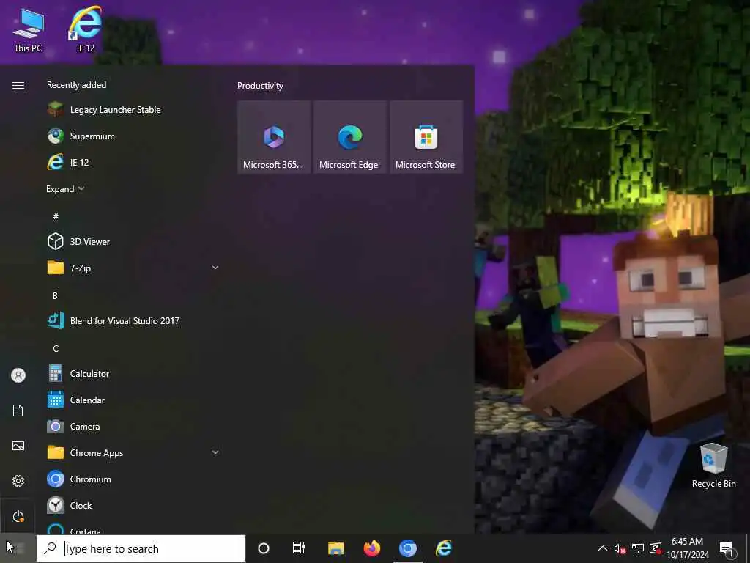Open the Action Center notifications icon

[x=727, y=548]
